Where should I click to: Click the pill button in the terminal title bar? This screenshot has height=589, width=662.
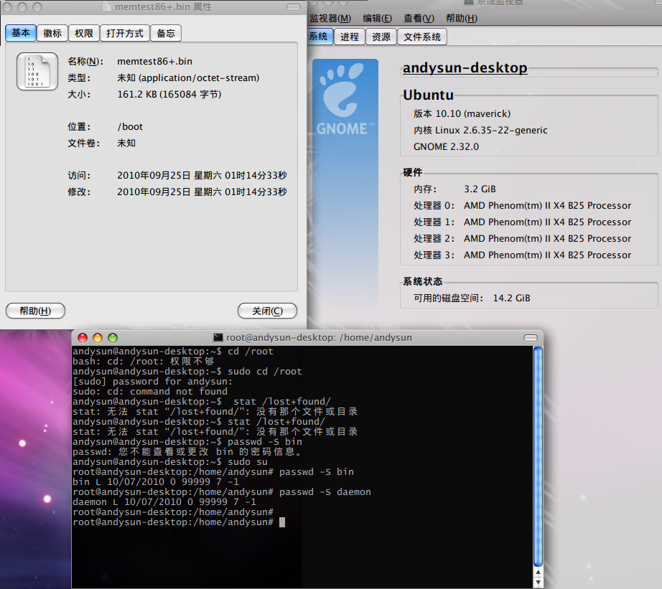click(531, 337)
